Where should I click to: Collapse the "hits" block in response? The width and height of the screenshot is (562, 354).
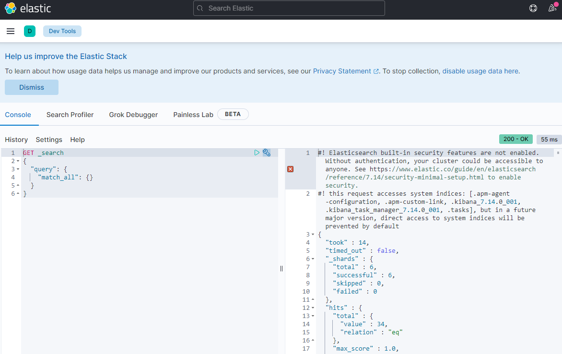click(313, 308)
